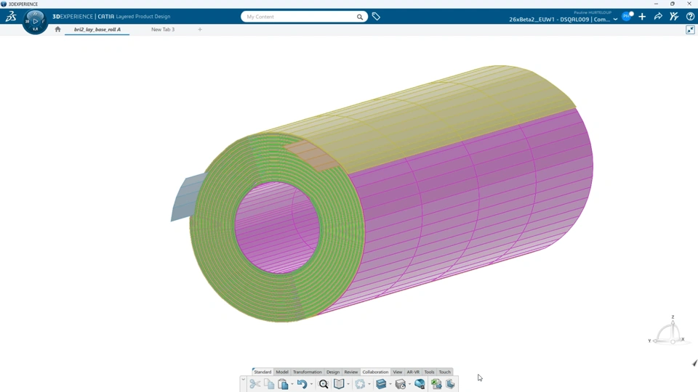Select the Standard action bar tab
Screen dimensions: 698x392
coord(262,372)
